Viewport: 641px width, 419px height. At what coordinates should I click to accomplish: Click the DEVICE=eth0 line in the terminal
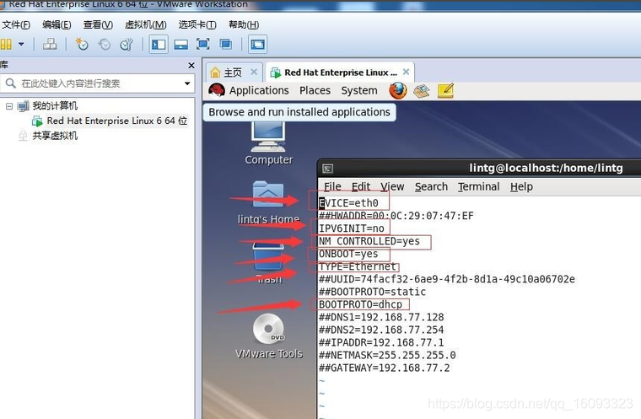click(x=348, y=203)
